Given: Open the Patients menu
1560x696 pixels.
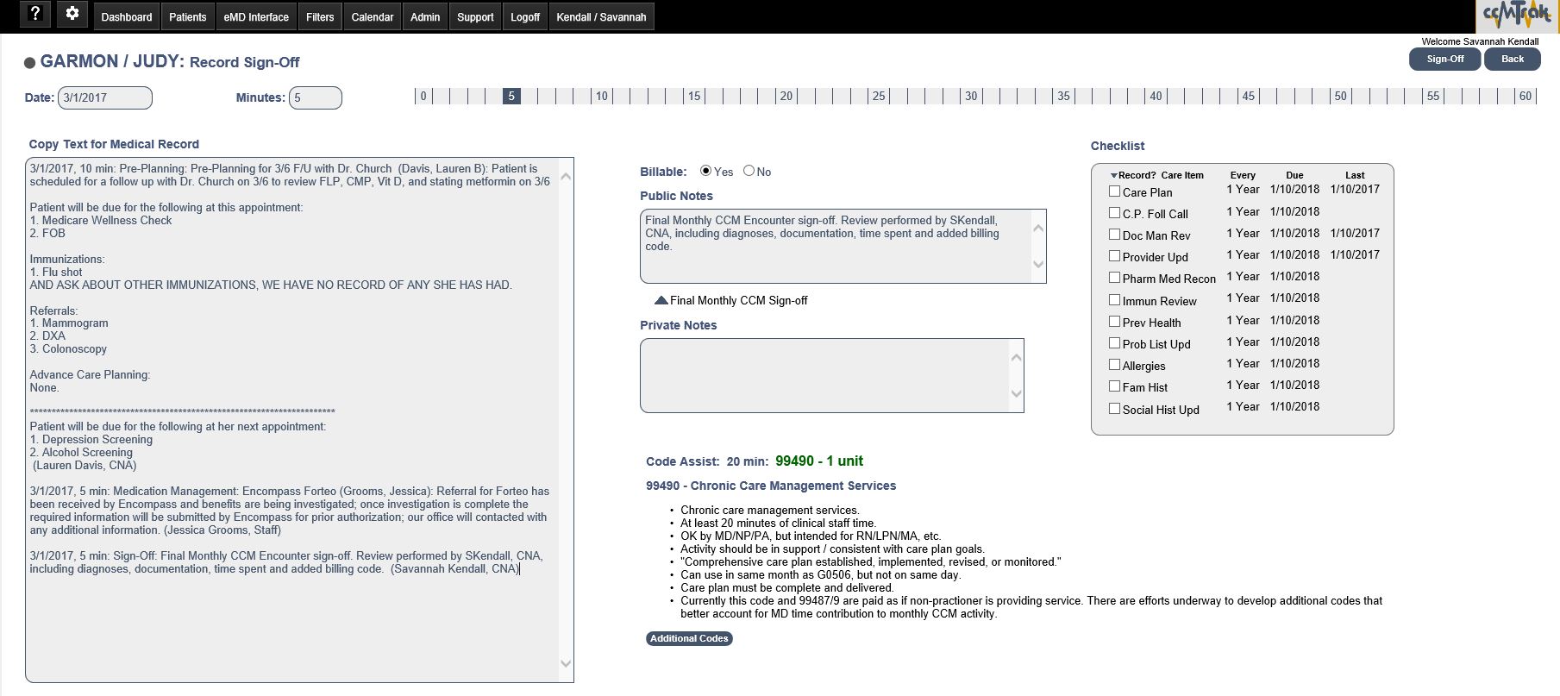Looking at the screenshot, I should [x=187, y=17].
